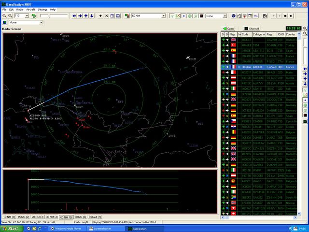
Task: Click the X (remove) toolbar icon
Action: point(106,16)
